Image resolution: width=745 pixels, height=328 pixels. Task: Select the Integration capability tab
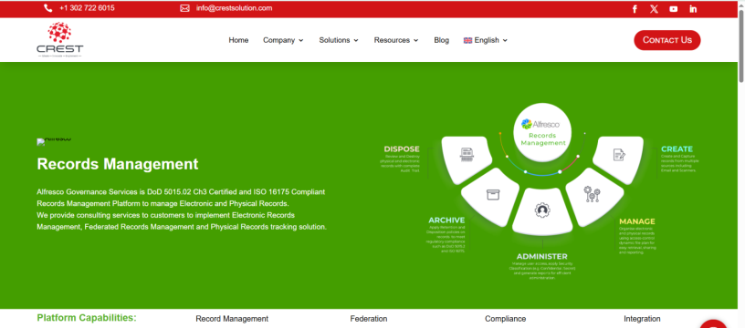(x=642, y=319)
